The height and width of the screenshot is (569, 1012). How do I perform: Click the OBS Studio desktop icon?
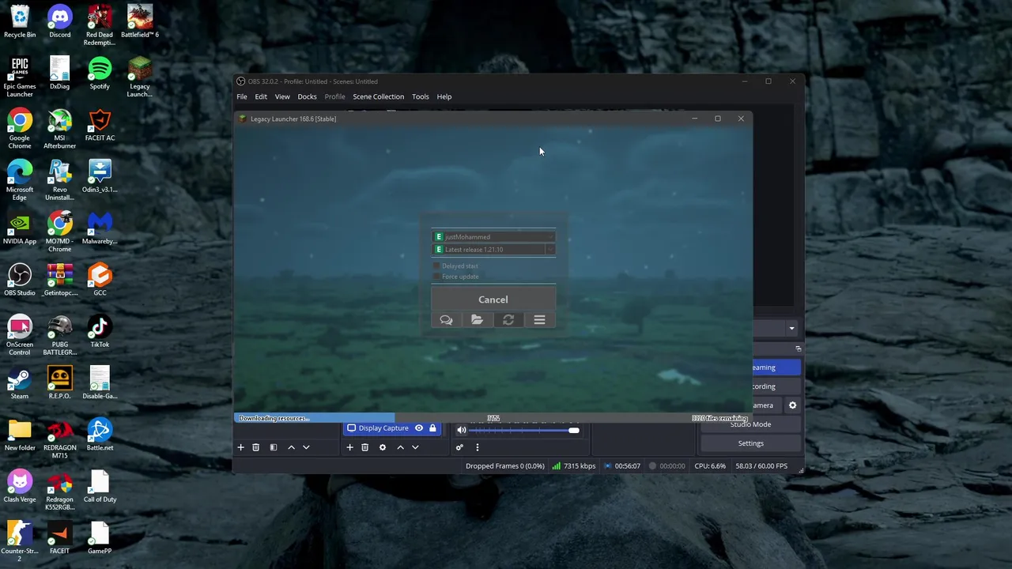pyautogui.click(x=20, y=280)
